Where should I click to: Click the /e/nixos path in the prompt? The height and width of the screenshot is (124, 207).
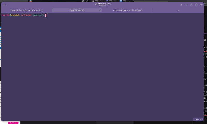(x=26, y=15)
